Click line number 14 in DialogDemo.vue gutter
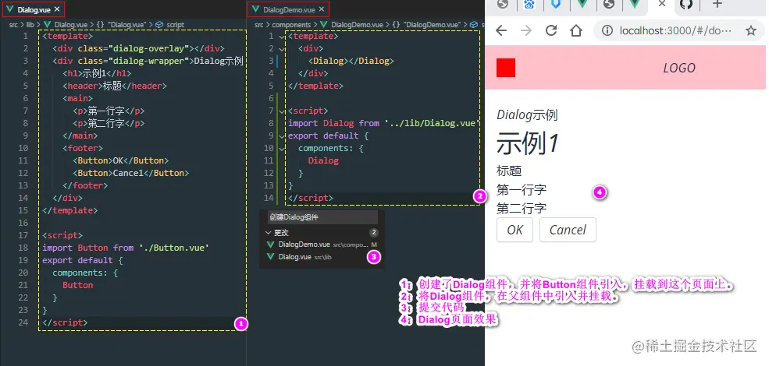 click(269, 198)
